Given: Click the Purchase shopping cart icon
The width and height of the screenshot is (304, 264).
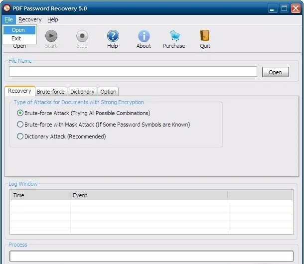Looking at the screenshot, I should (x=174, y=36).
